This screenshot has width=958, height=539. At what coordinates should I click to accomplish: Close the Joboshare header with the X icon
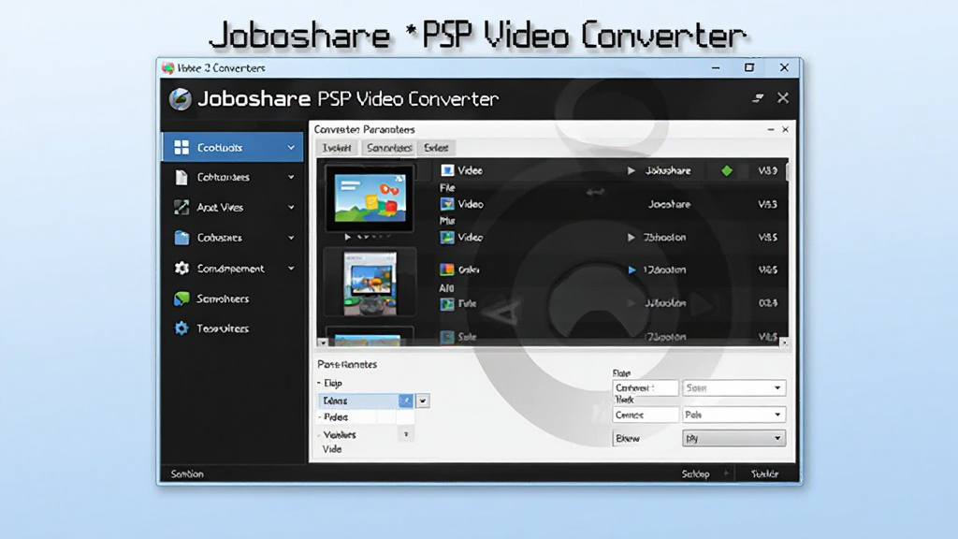(x=783, y=97)
